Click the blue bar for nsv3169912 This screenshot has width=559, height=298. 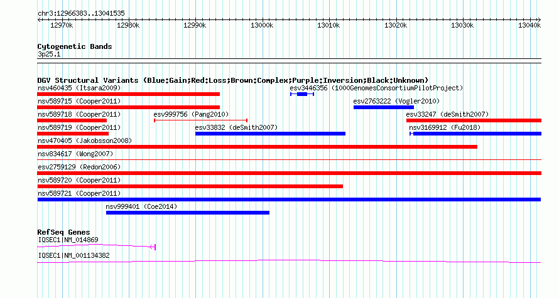tap(475, 134)
